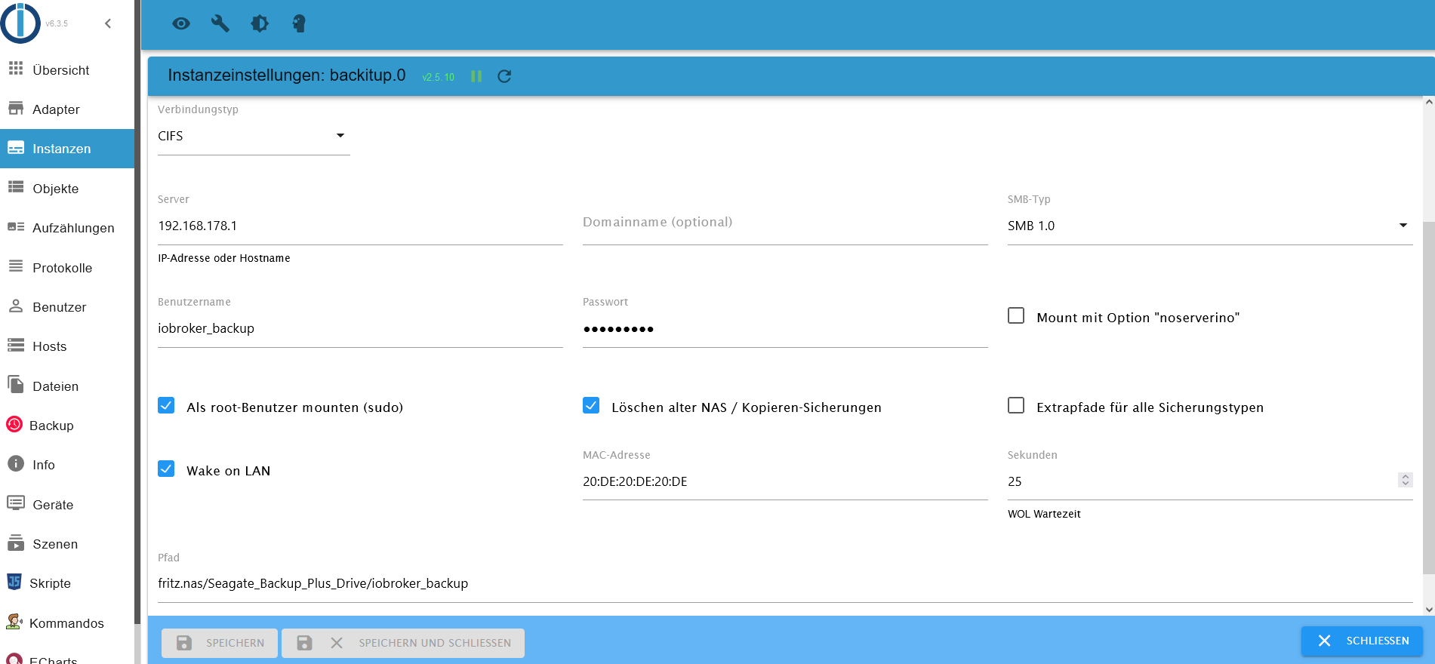Edit the Server IP address field
This screenshot has height=664, width=1435.
(x=360, y=226)
